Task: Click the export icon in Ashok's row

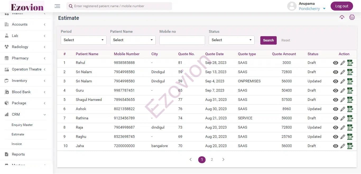Action: click(x=350, y=109)
